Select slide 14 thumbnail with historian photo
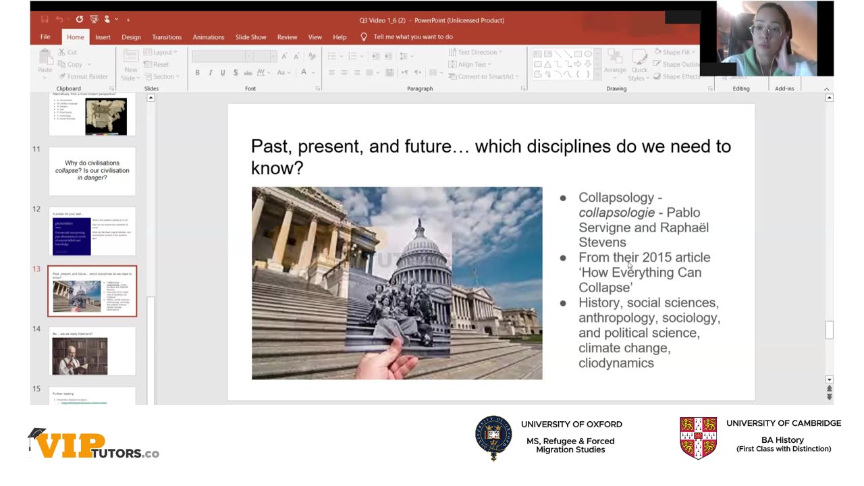This screenshot has width=864, height=486. click(92, 352)
